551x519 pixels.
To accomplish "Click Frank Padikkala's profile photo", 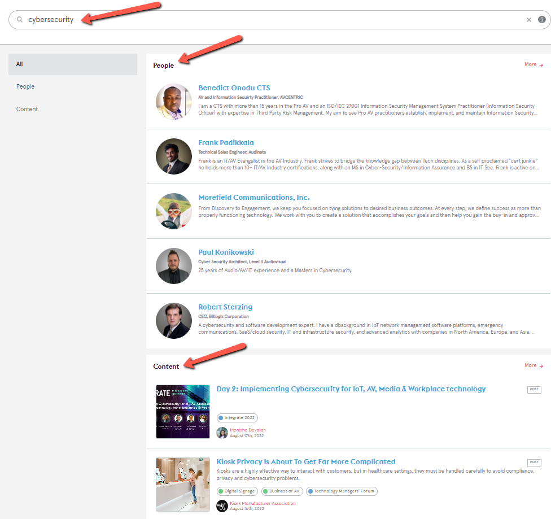I will pos(174,156).
